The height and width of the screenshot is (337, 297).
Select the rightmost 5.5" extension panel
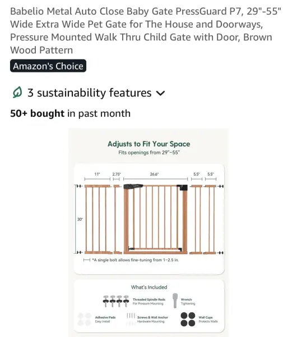click(211, 219)
